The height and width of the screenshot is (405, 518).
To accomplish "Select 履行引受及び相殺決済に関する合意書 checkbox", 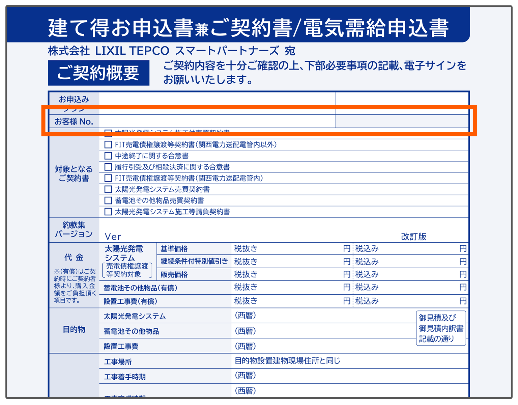I will coord(108,167).
